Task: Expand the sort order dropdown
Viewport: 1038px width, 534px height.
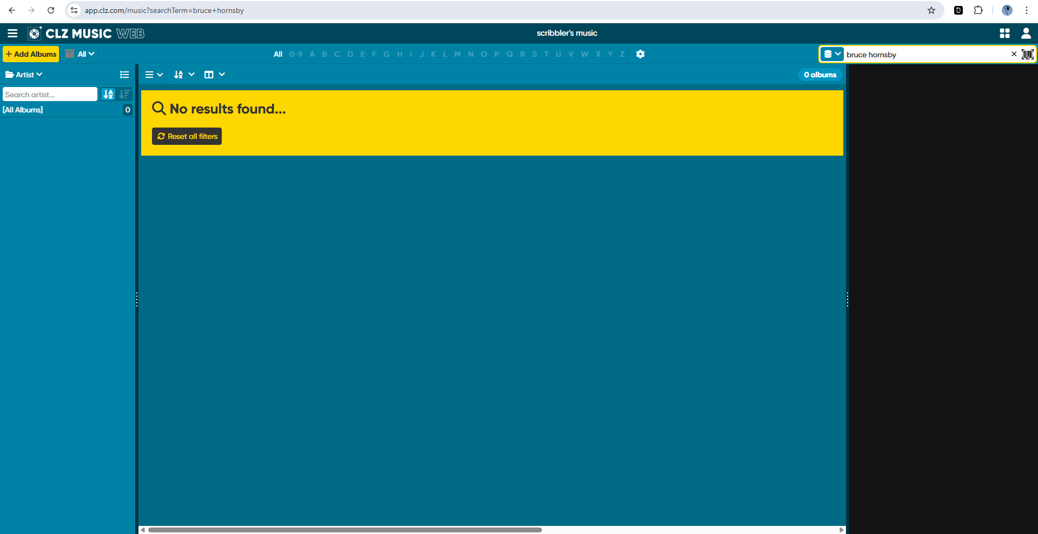Action: pyautogui.click(x=184, y=75)
